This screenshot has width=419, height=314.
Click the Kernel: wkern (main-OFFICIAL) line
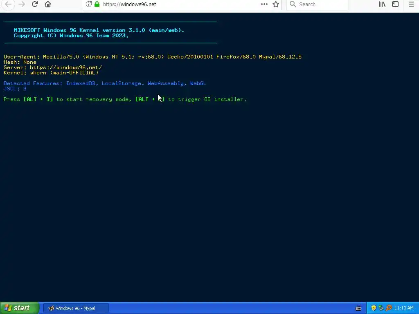point(51,73)
